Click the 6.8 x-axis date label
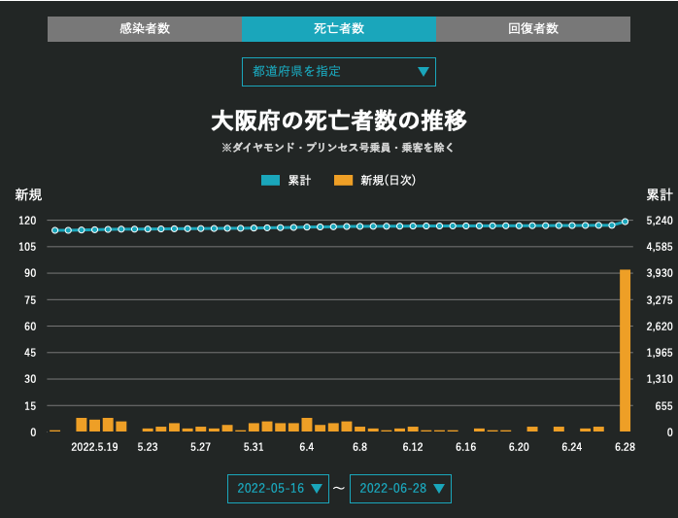Screen dimensions: 678x518 [359, 447]
